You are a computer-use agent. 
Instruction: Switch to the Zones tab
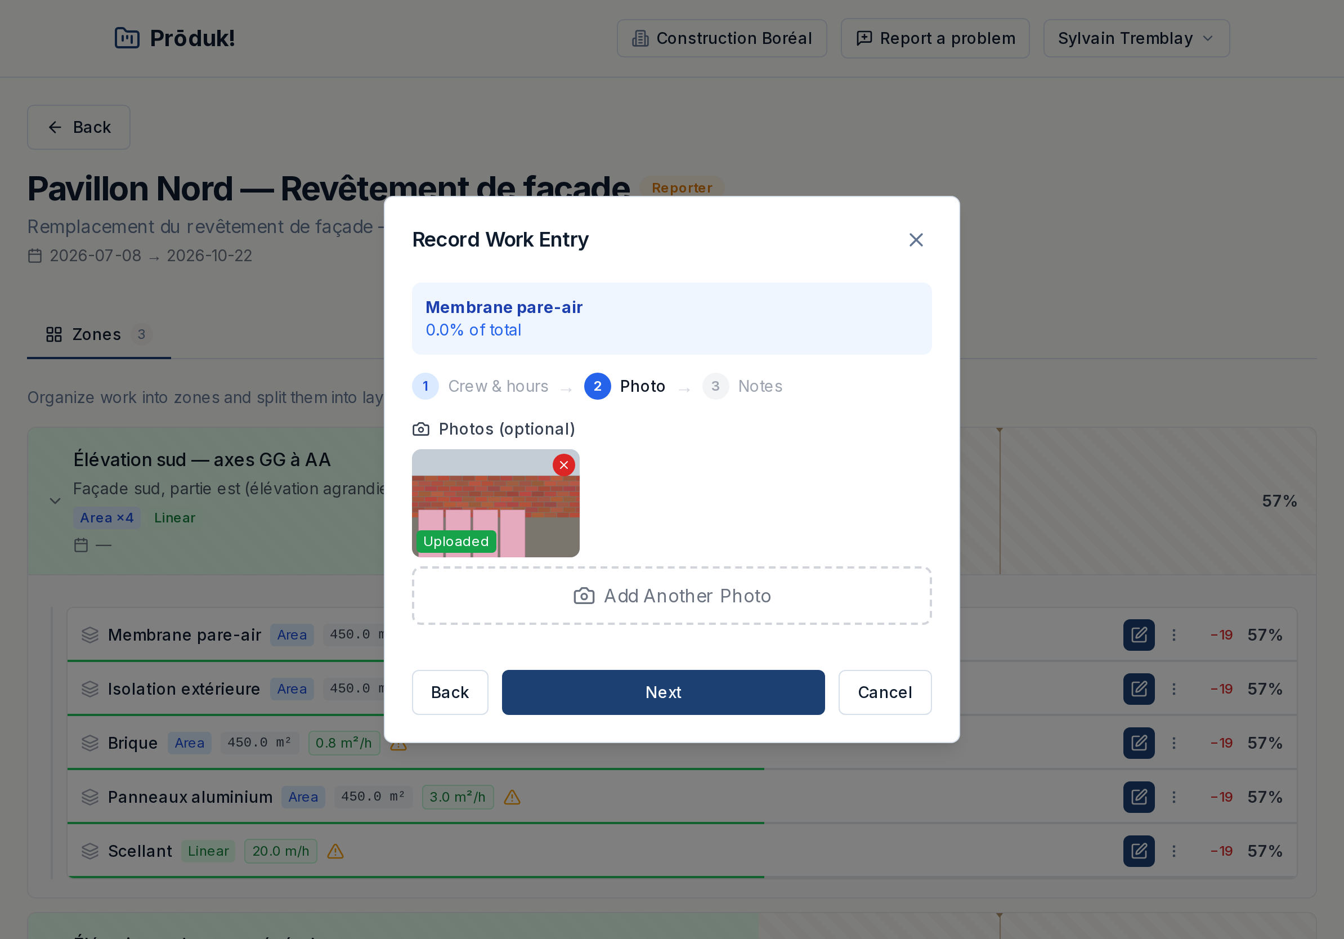click(98, 334)
